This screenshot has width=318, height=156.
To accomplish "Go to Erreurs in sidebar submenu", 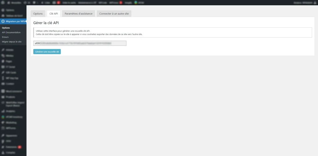I will 5,37.
